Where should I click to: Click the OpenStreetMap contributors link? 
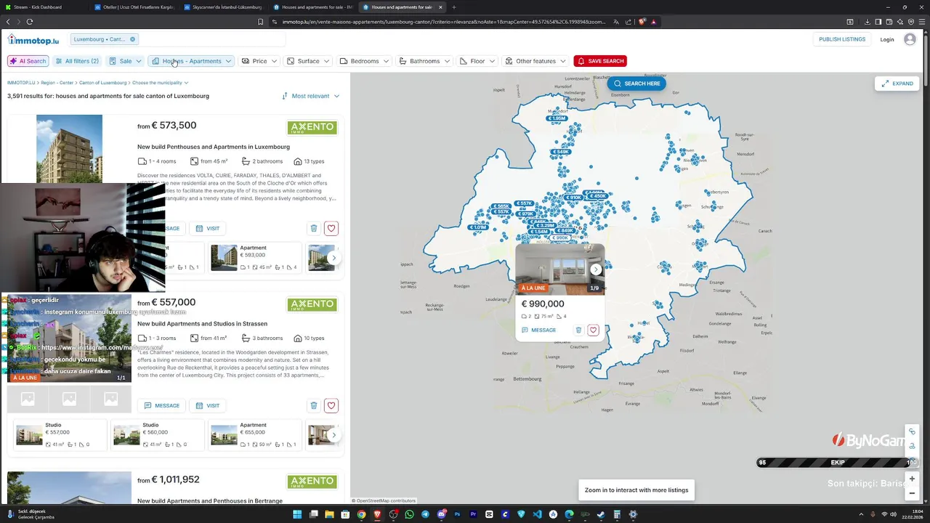point(386,500)
